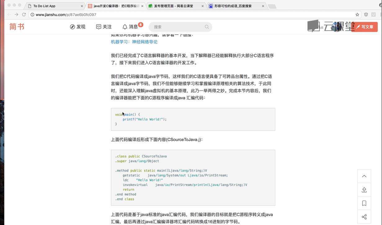The image size is (382, 225).
Task: Focus the 搜索 search field
Action: click(177, 27)
